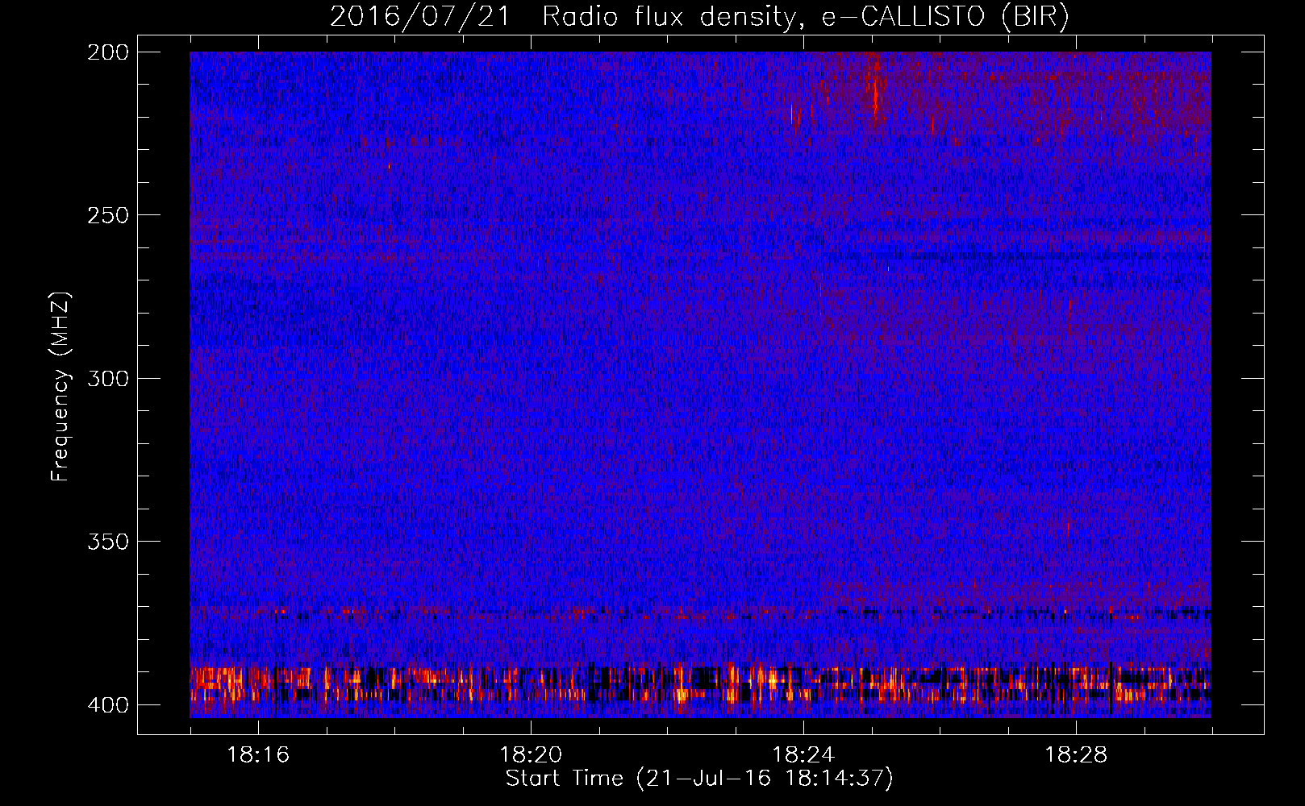Select the 300 frequency tick label
This screenshot has height=806, width=1305.
pos(107,378)
